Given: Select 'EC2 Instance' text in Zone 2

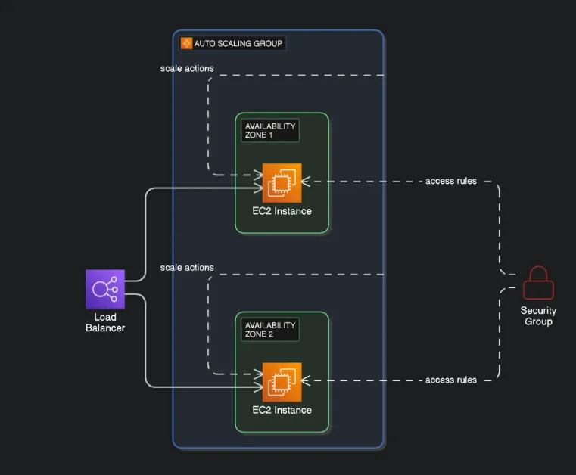Looking at the screenshot, I should pyautogui.click(x=282, y=410).
